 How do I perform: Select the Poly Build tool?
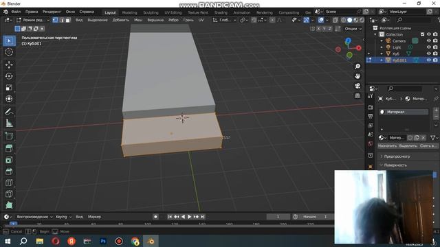click(9, 205)
